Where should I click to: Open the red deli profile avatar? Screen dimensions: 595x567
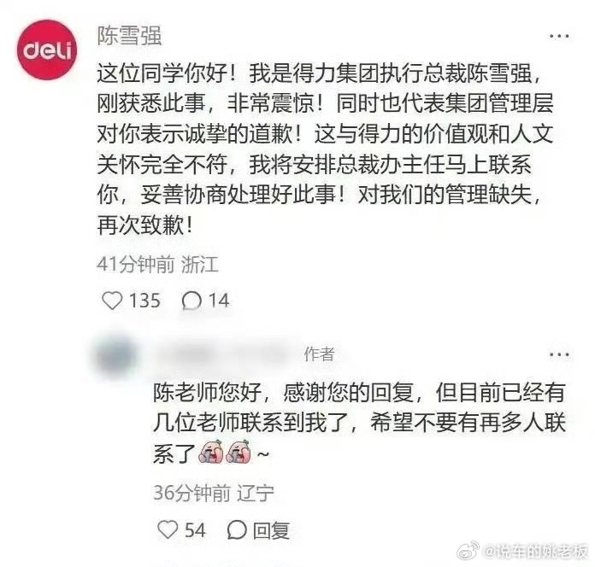(x=47, y=50)
